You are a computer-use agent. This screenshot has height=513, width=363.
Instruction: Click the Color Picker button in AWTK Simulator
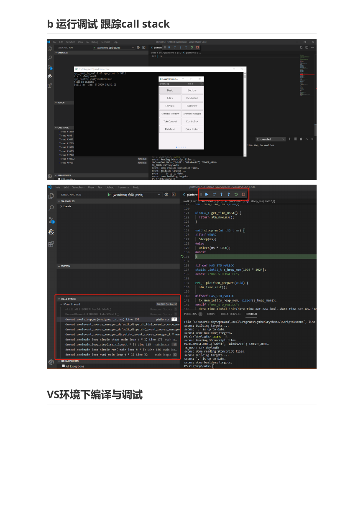tap(192, 130)
